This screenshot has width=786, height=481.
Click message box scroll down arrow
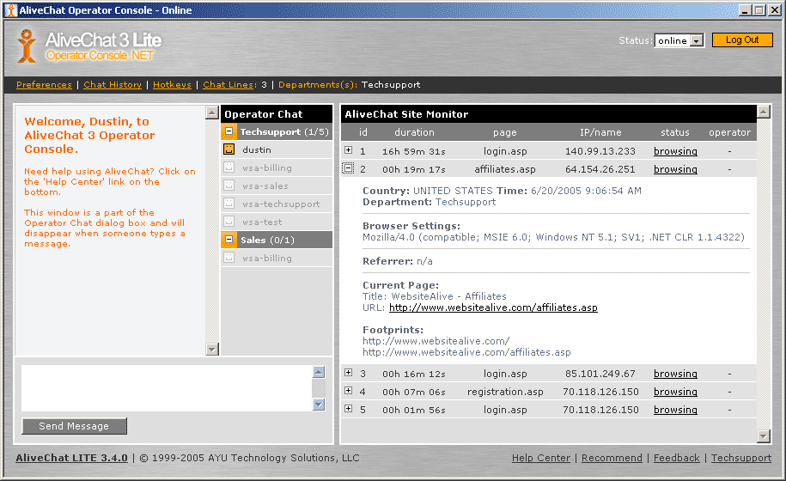pos(319,405)
